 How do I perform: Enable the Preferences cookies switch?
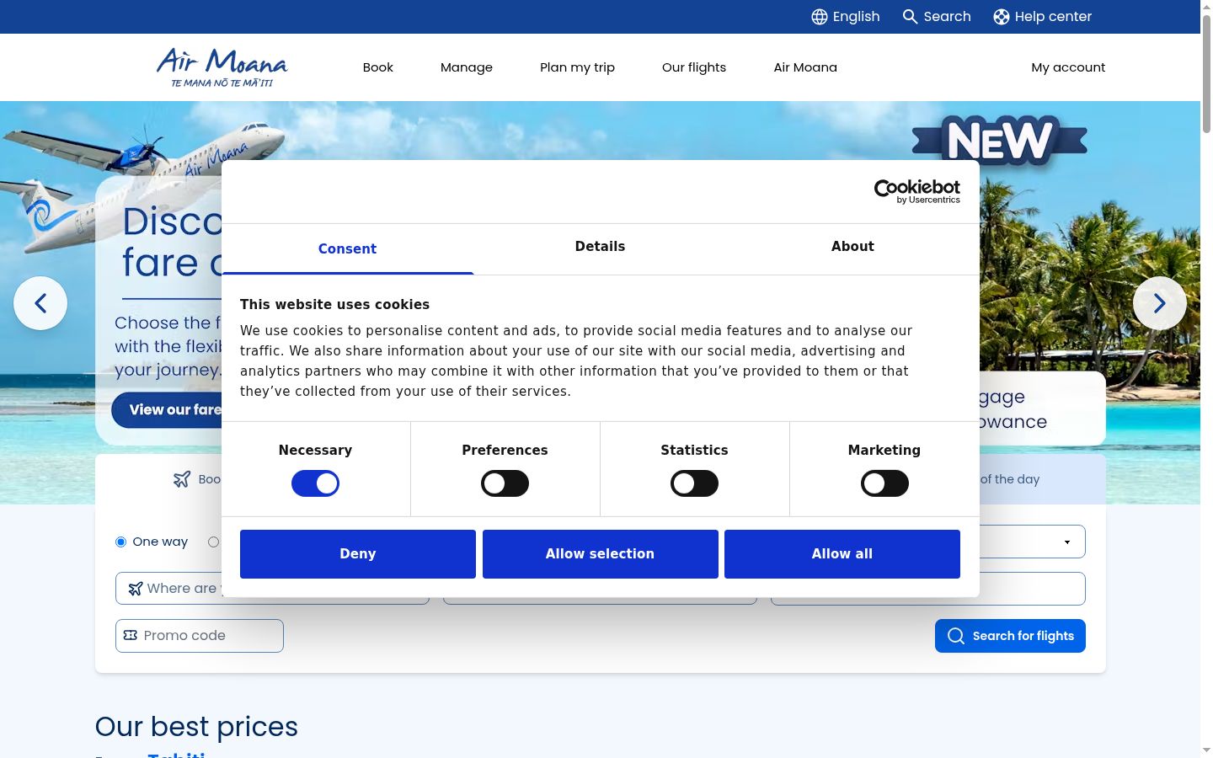(505, 483)
